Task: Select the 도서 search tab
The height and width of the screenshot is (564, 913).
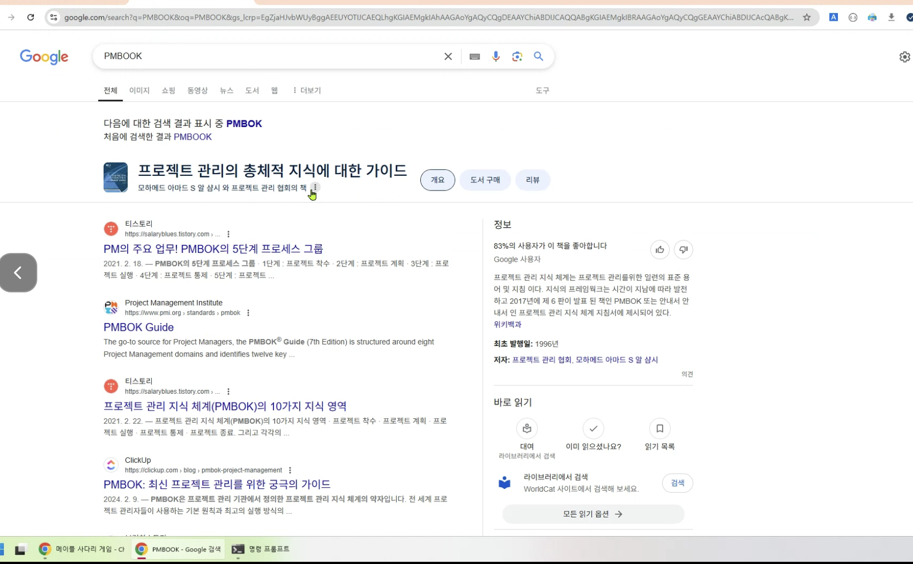Action: pyautogui.click(x=252, y=90)
